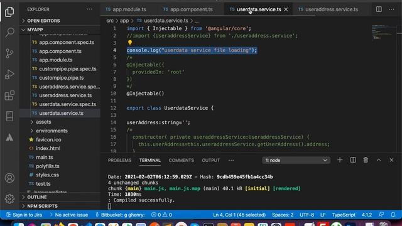Click the feedback icon in status bar
The width and height of the screenshot is (402, 226).
tap(381, 215)
